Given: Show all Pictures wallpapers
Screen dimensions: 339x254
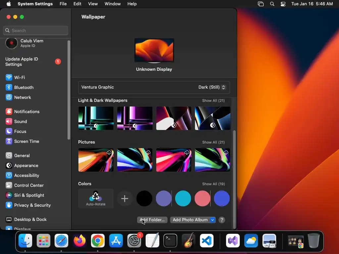Looking at the screenshot, I should tap(214, 142).
